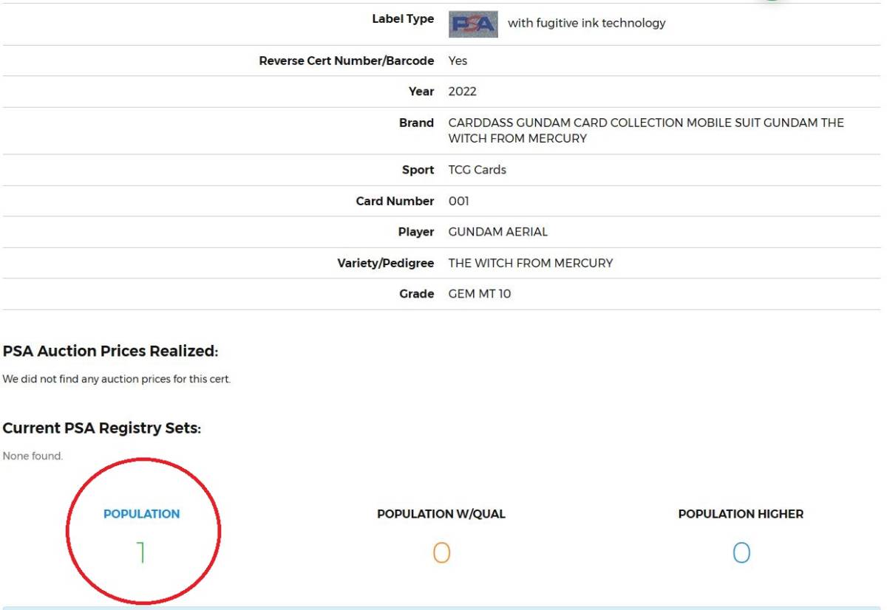This screenshot has height=610, width=887.
Task: Click the Year field label
Action: (421, 92)
